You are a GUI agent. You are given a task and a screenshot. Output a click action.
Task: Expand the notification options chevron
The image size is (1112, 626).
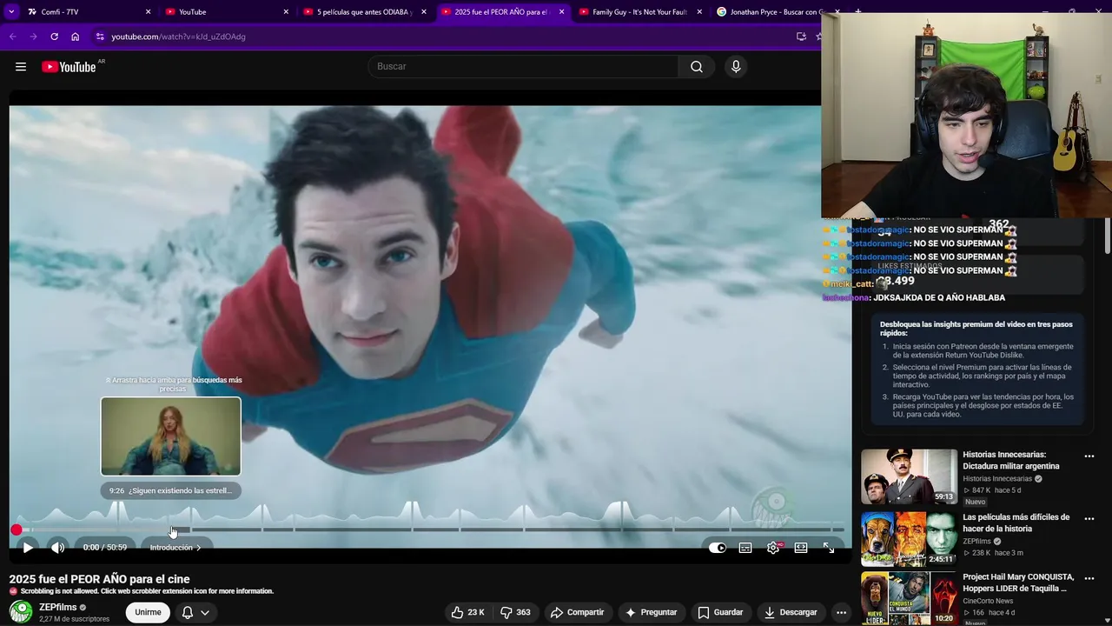205,612
